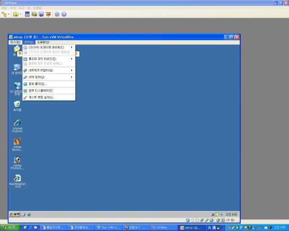289x231 pixels.
Task: Select the 내 네트워크 환경 desktop icon
Action: point(17,88)
